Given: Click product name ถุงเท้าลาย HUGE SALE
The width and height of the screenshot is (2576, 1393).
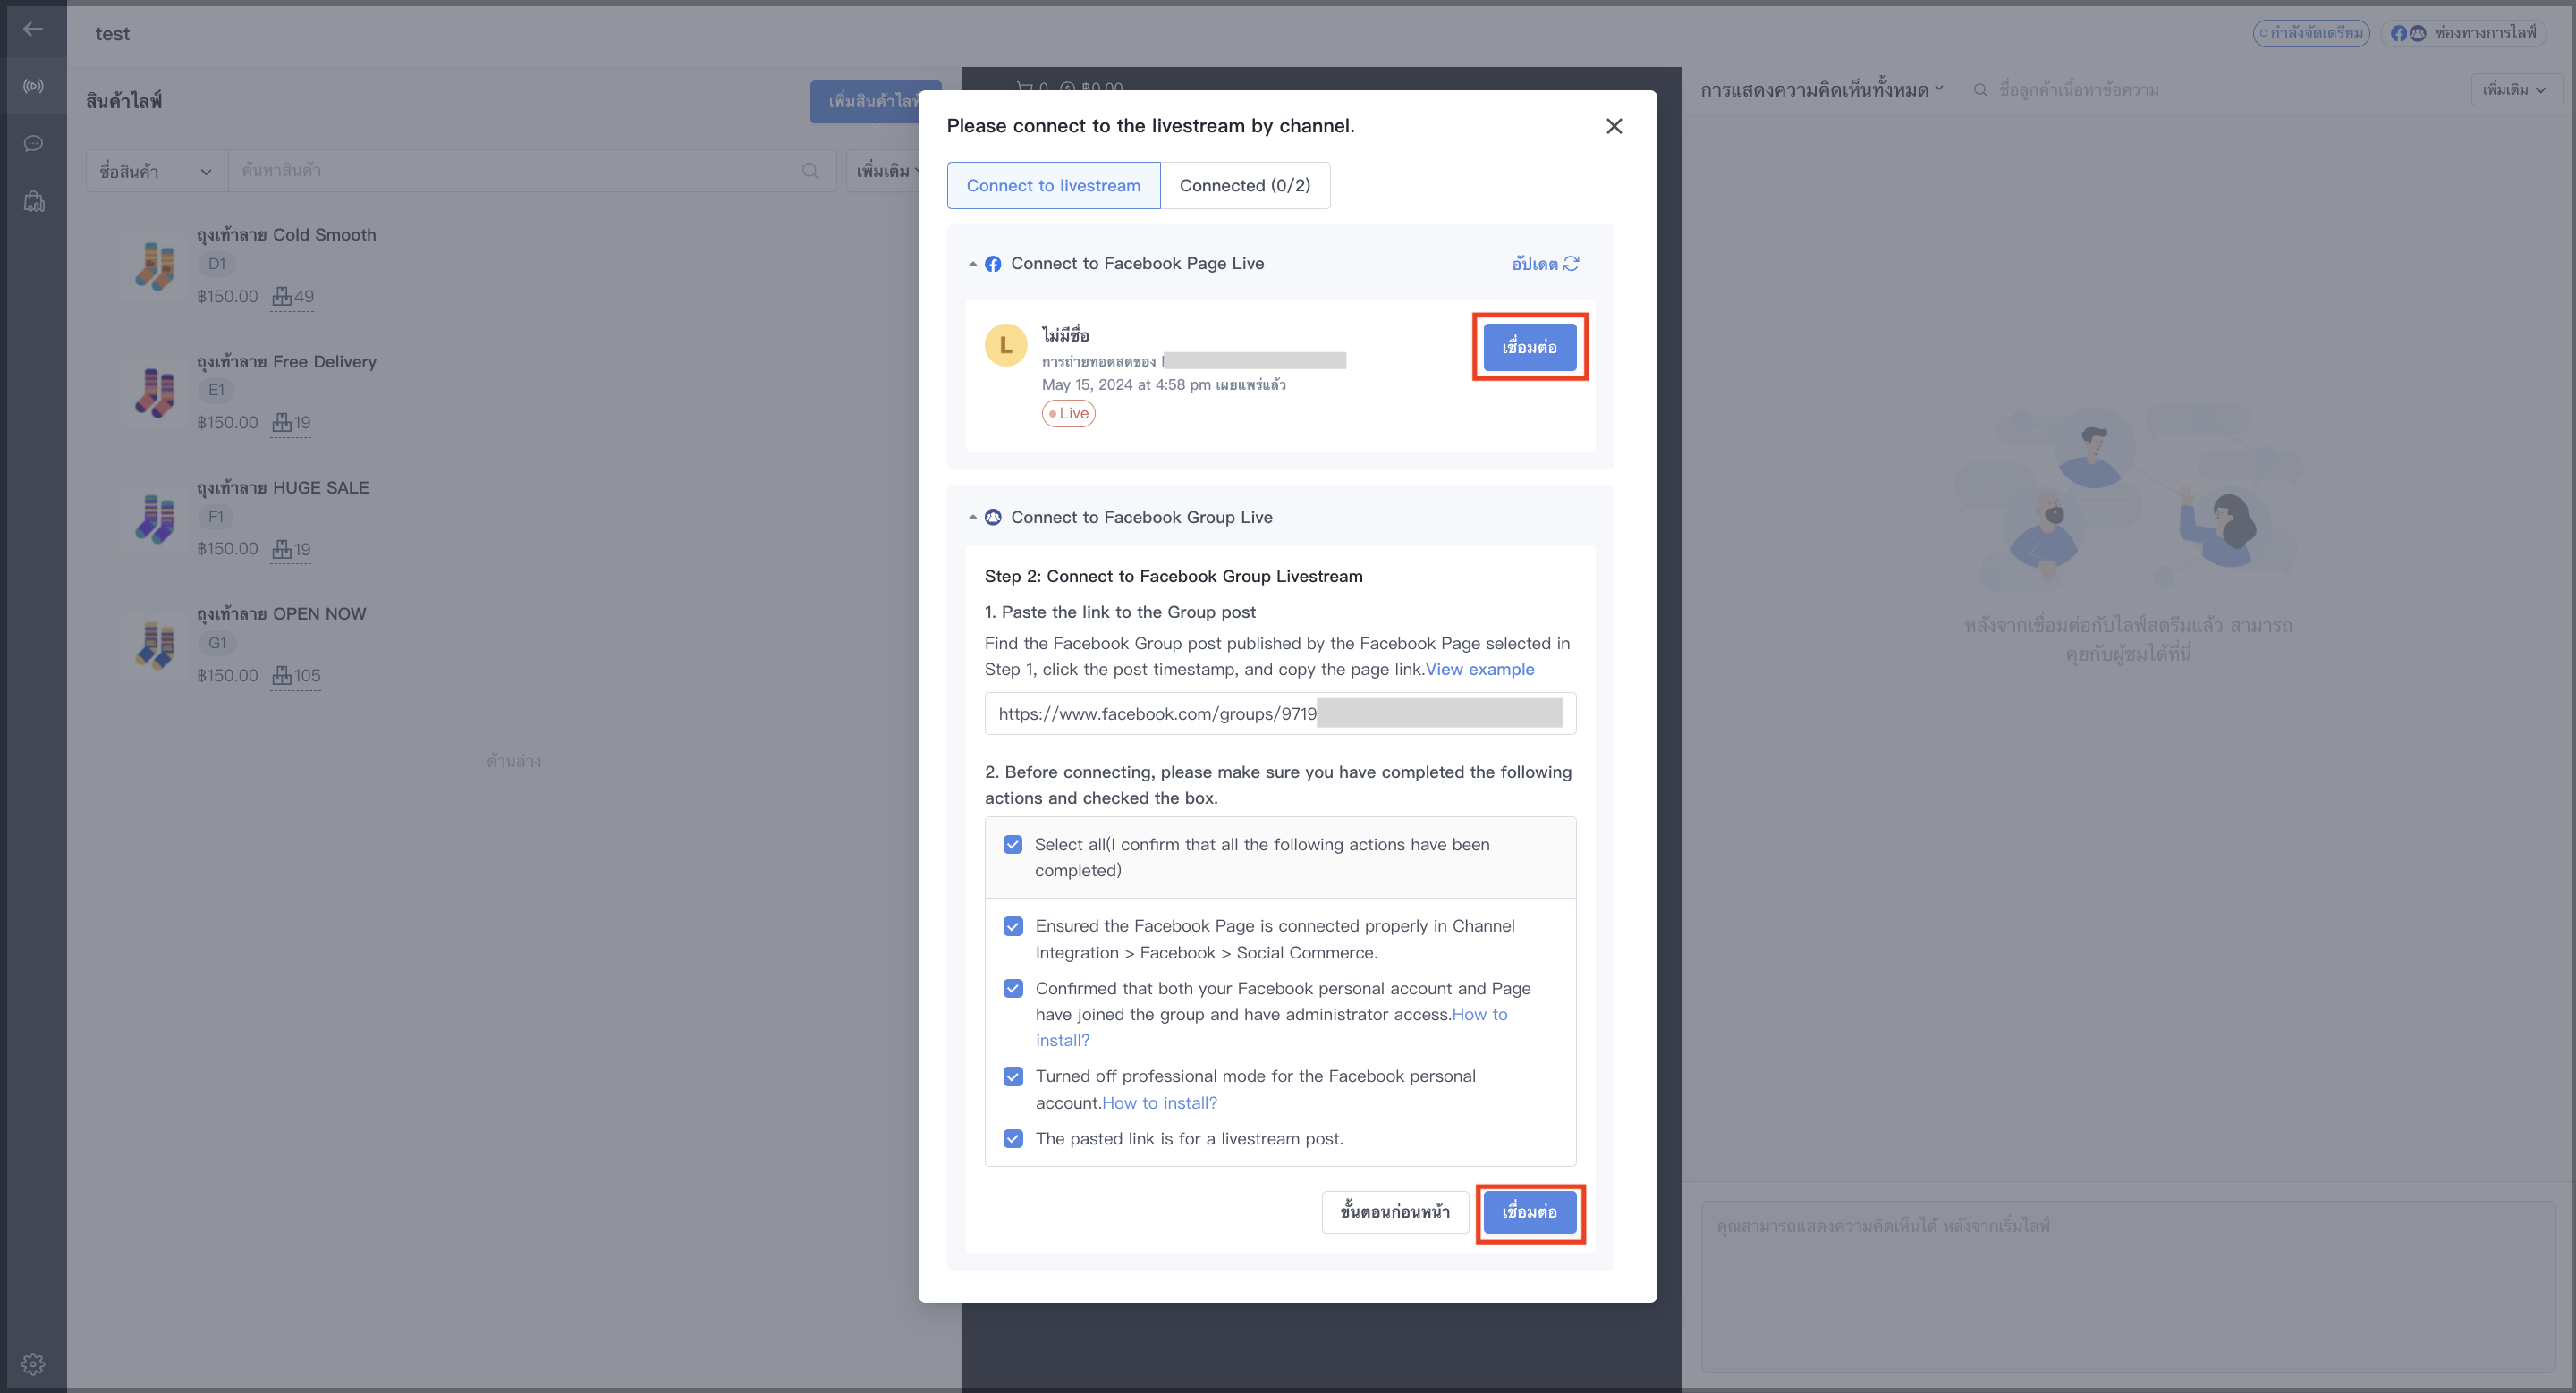Looking at the screenshot, I should [283, 487].
